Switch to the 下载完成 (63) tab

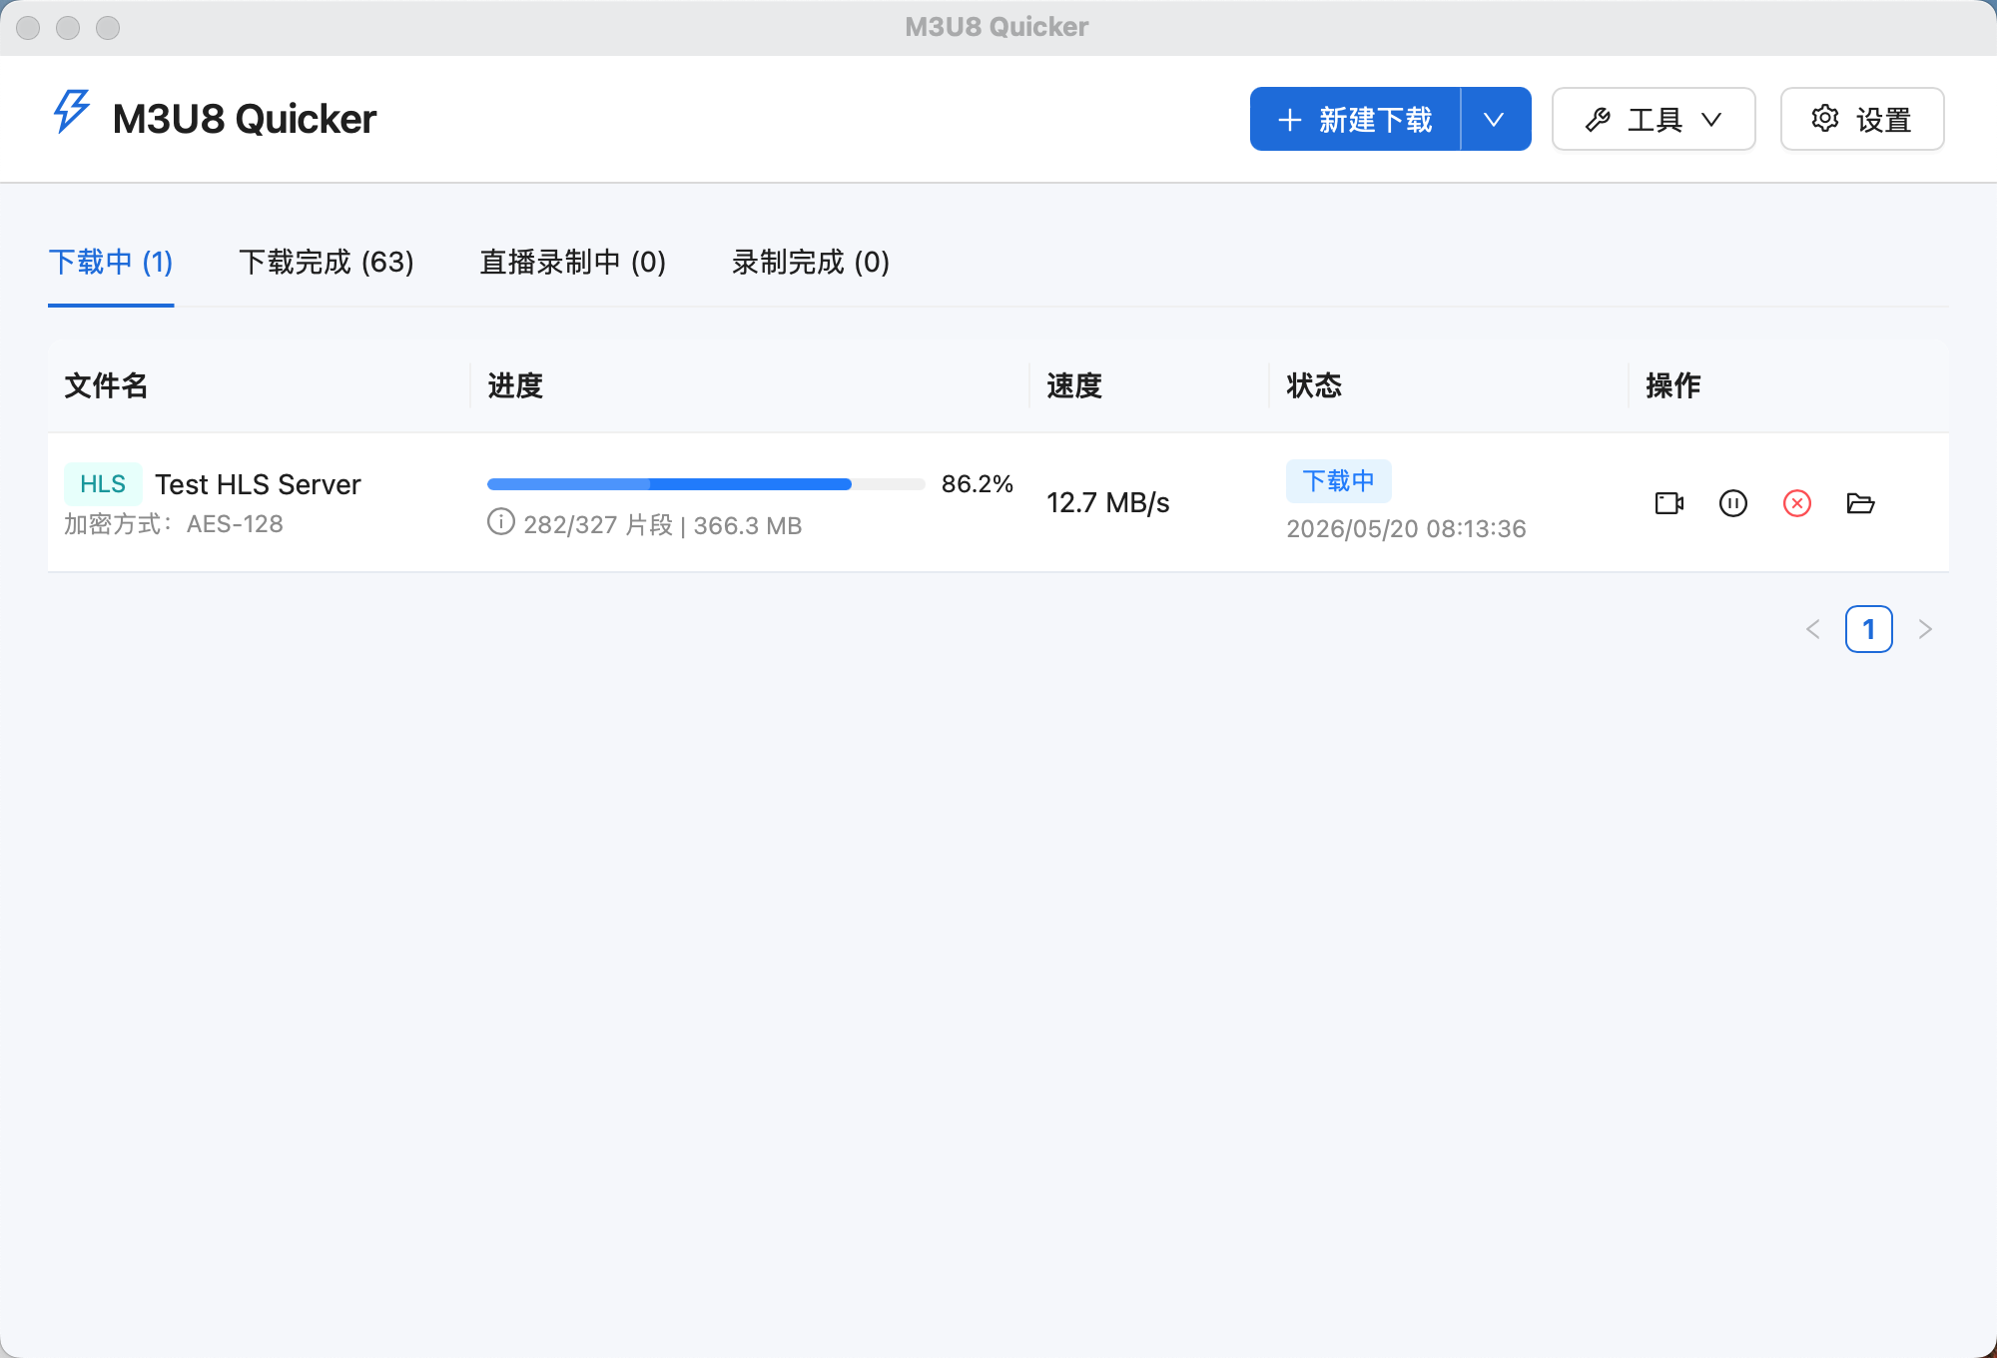[x=327, y=262]
